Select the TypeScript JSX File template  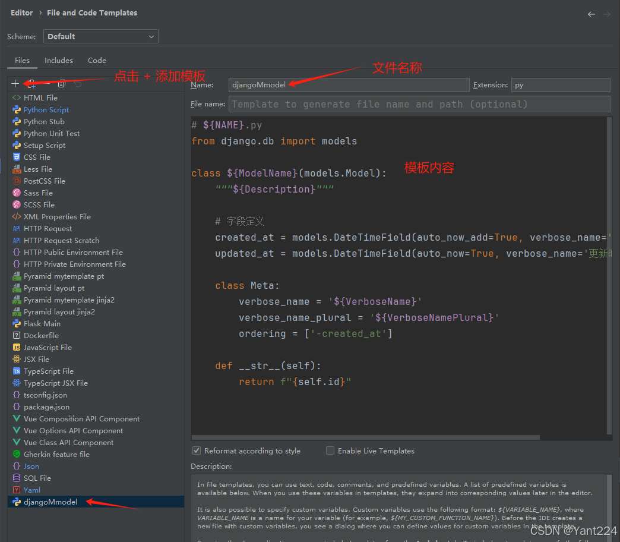[x=96, y=383]
